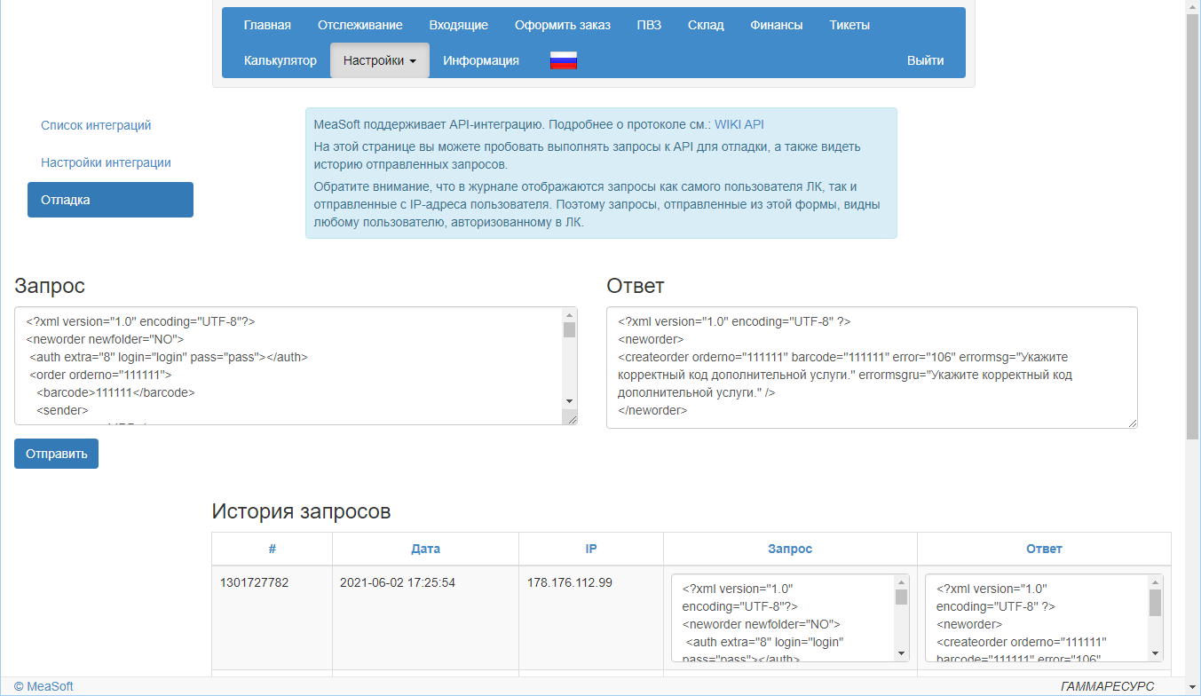Click the Ответ textarea resize grip
This screenshot has height=696, width=1201.
pyautogui.click(x=1132, y=423)
